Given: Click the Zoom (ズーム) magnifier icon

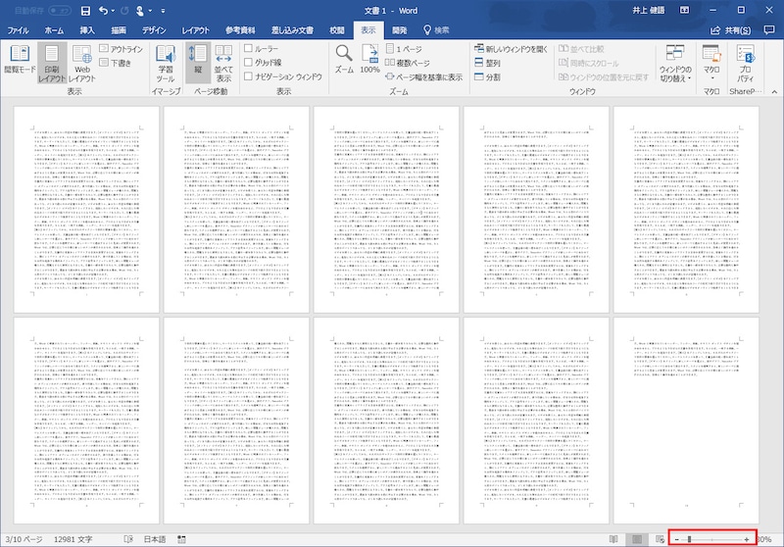Looking at the screenshot, I should (344, 60).
